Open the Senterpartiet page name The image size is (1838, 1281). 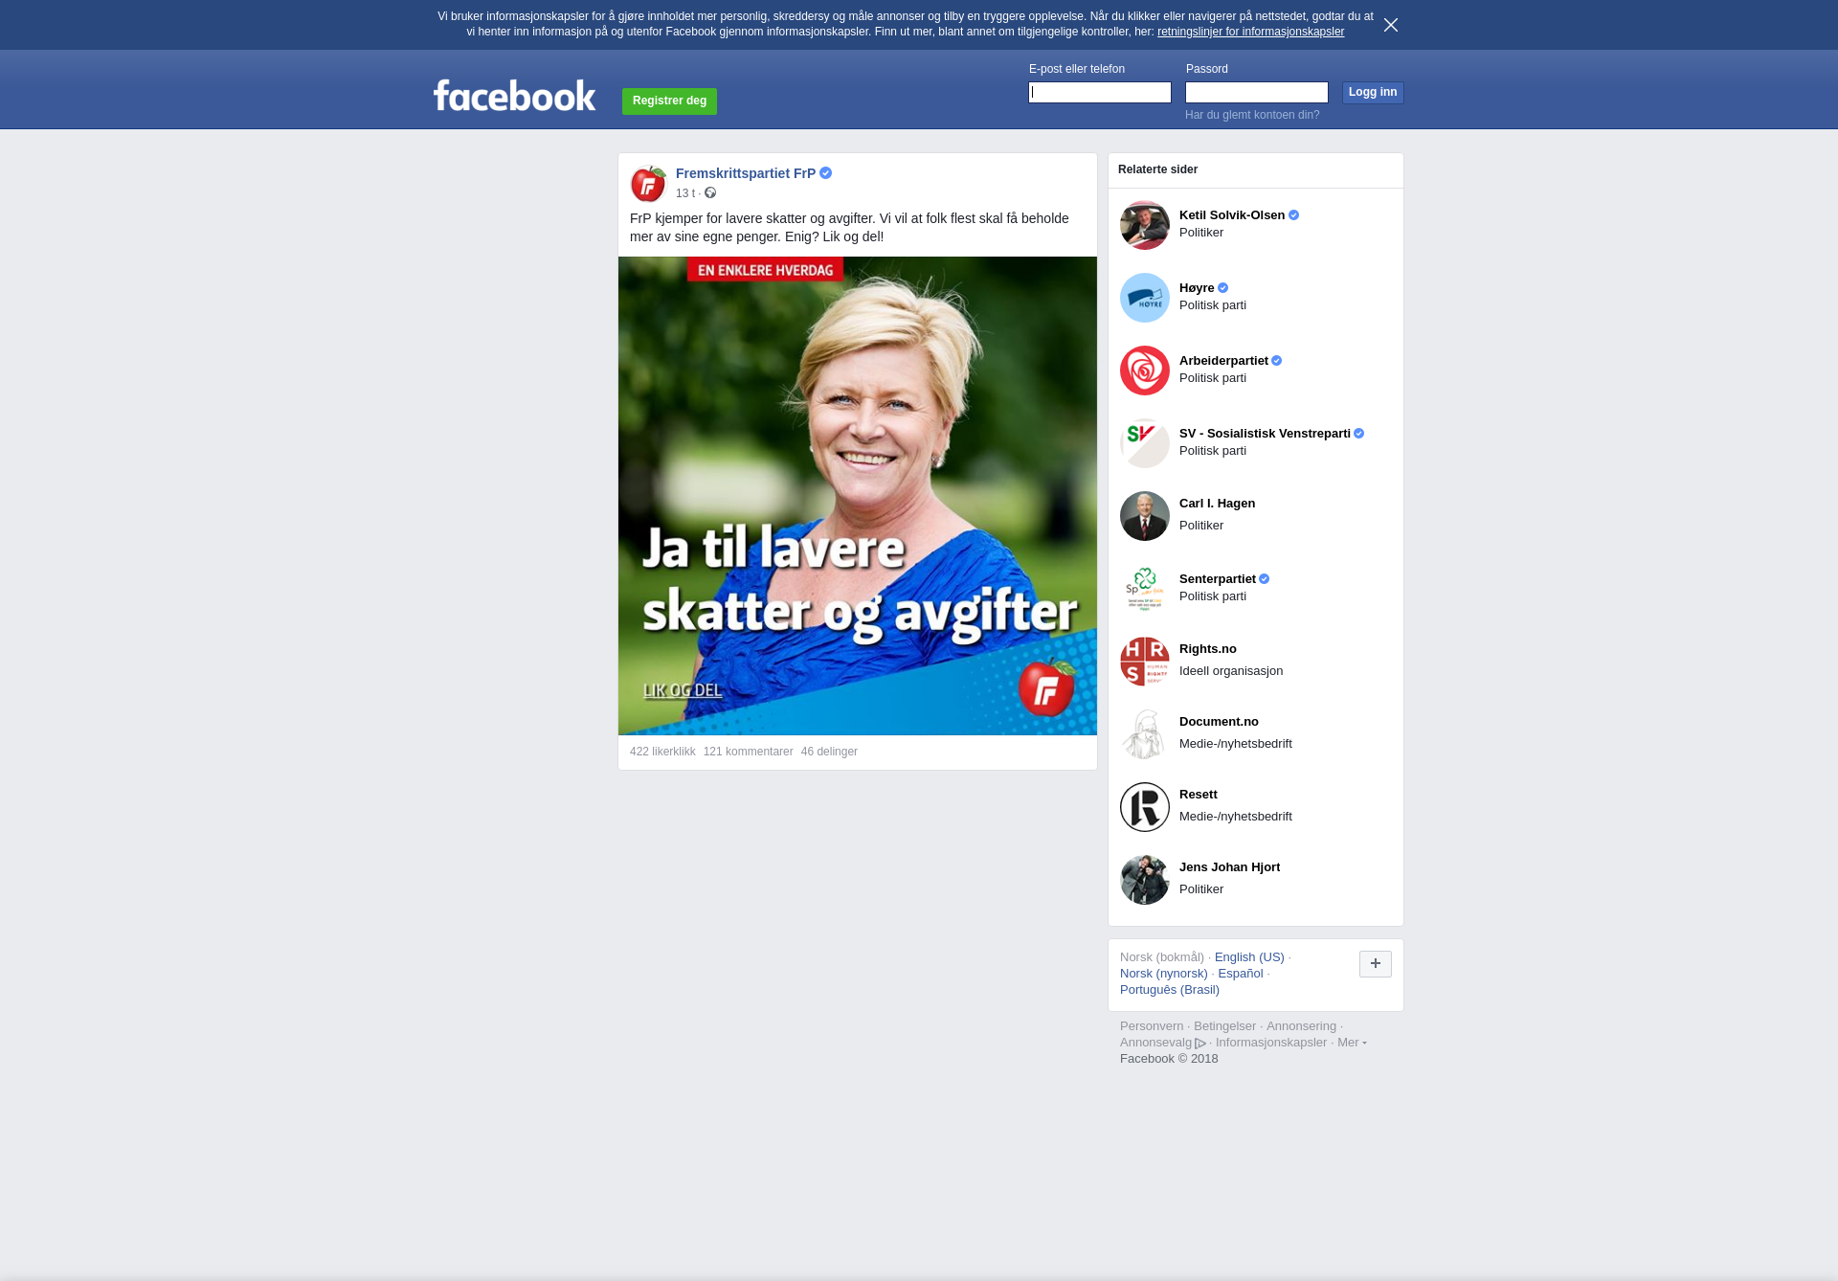click(1218, 579)
